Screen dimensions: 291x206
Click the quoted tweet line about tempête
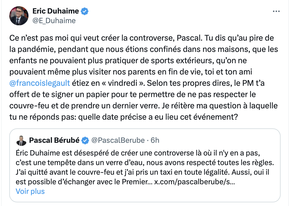tap(145, 163)
